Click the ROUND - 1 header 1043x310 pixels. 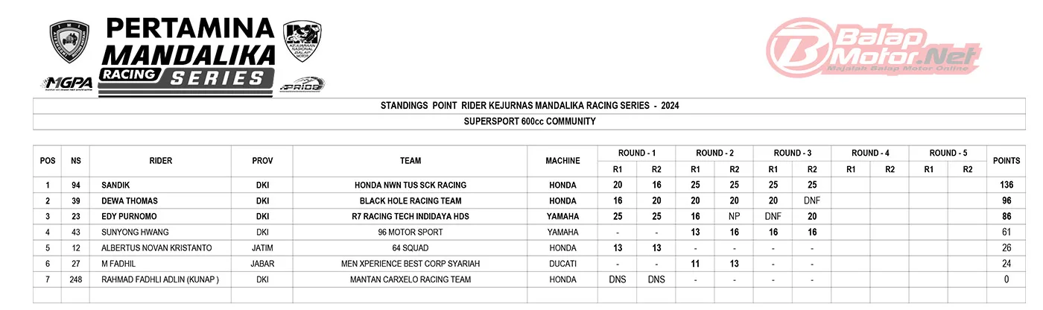coord(636,153)
